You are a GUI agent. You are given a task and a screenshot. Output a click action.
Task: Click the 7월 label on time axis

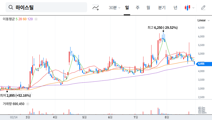coord(136,117)
